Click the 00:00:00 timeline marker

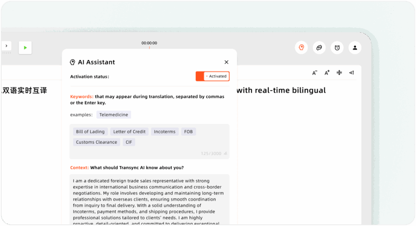(149, 43)
